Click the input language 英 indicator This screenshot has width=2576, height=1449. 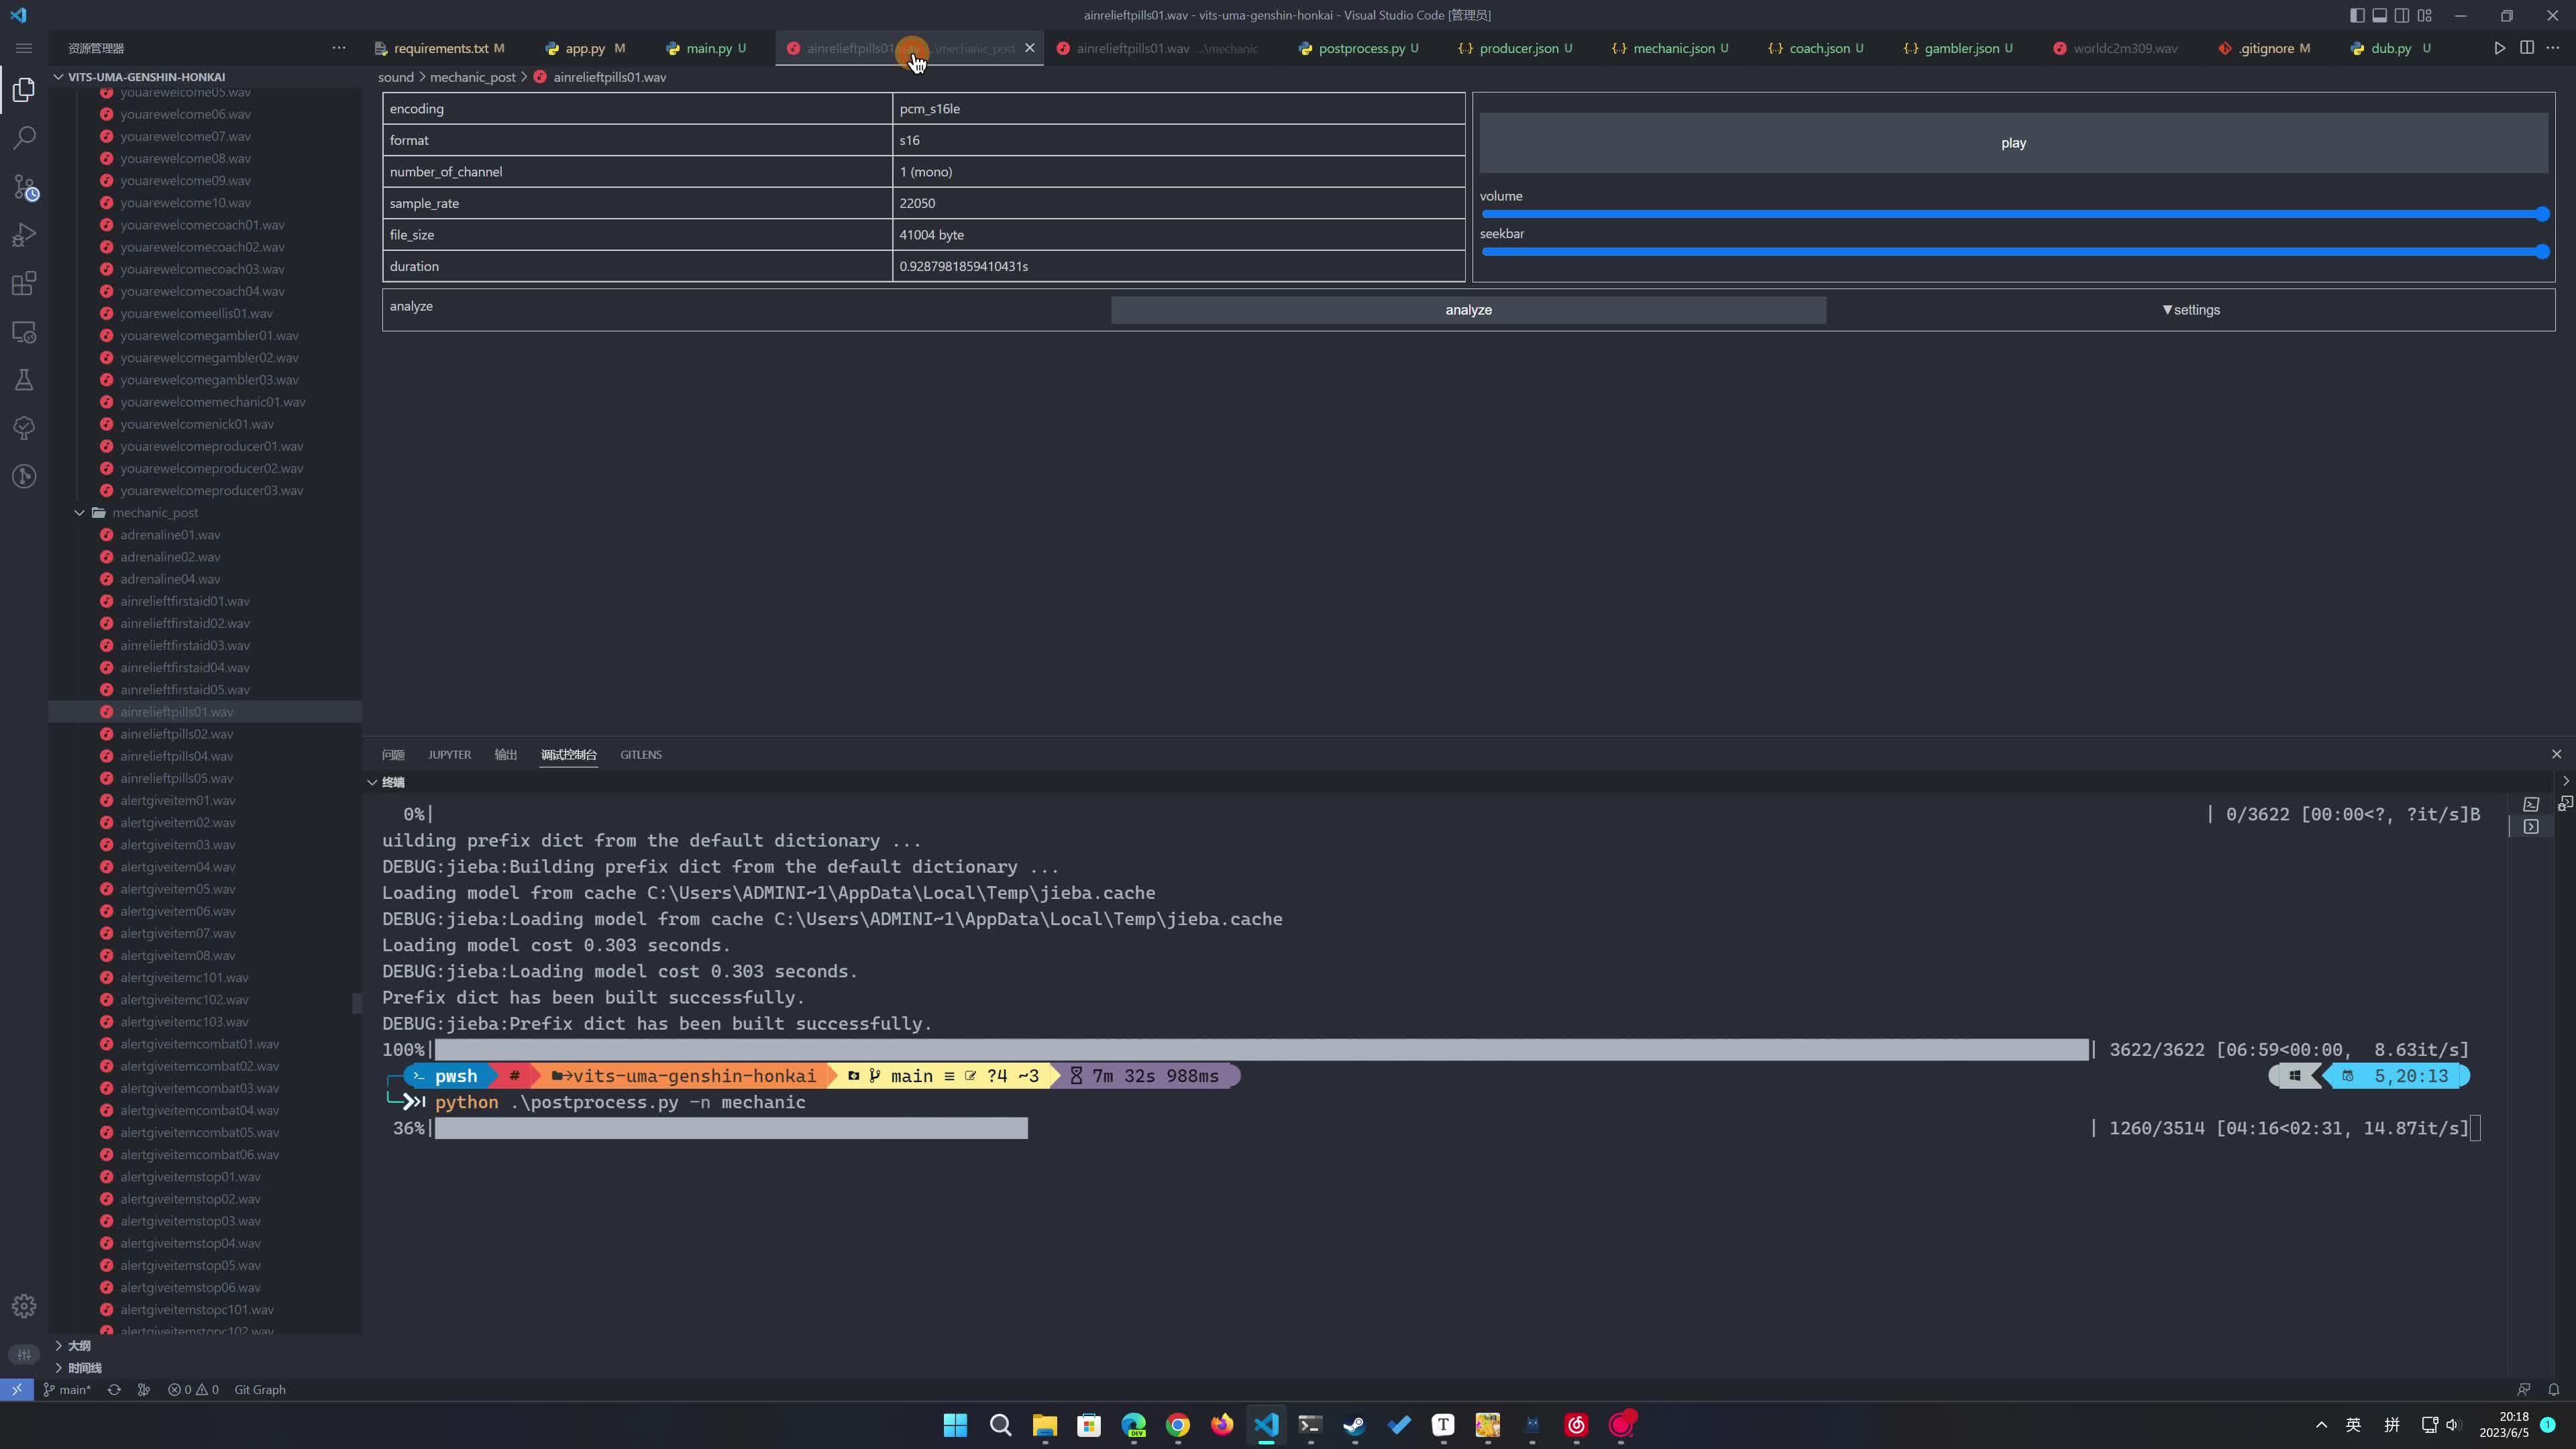pyautogui.click(x=2354, y=1425)
